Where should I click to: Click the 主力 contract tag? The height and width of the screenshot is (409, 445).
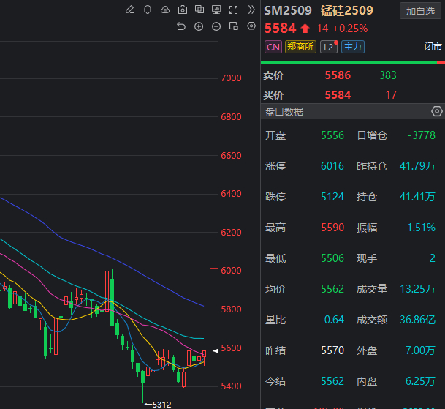353,47
